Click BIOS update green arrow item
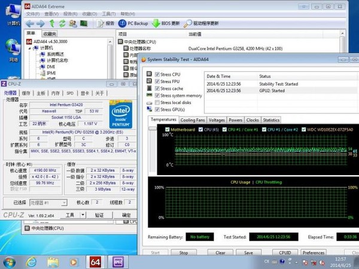 click(x=166, y=23)
